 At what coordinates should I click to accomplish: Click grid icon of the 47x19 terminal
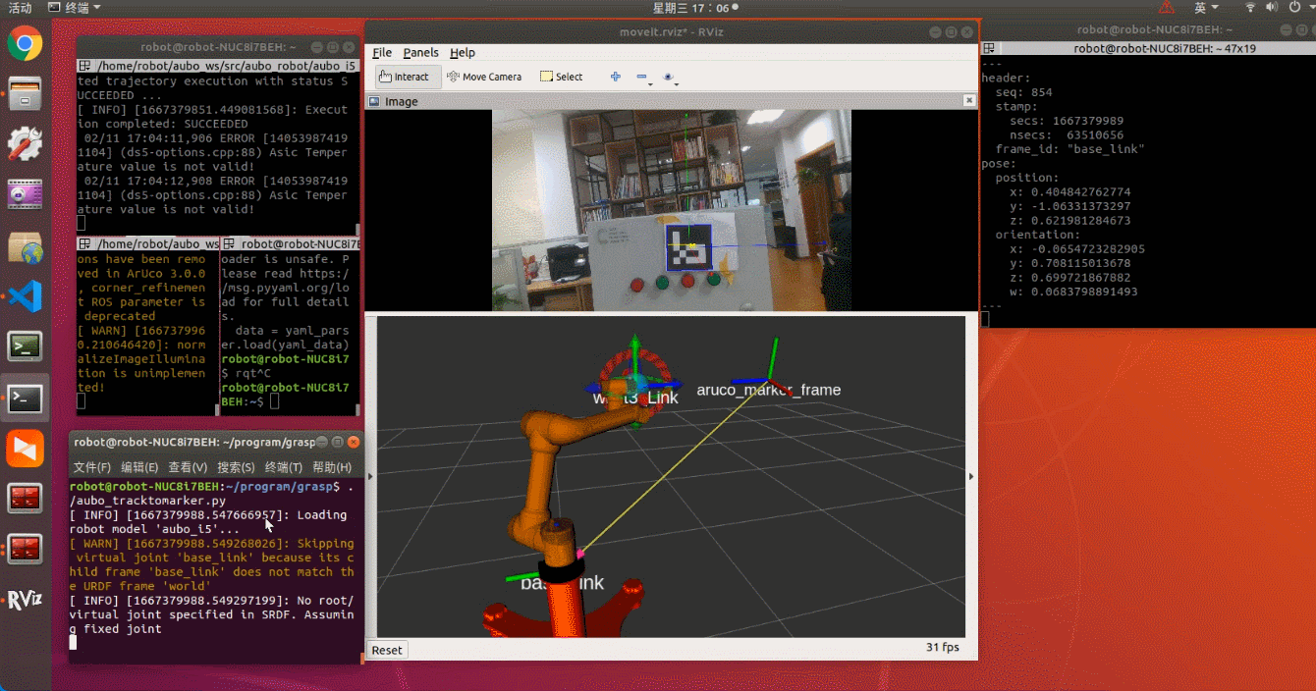990,47
